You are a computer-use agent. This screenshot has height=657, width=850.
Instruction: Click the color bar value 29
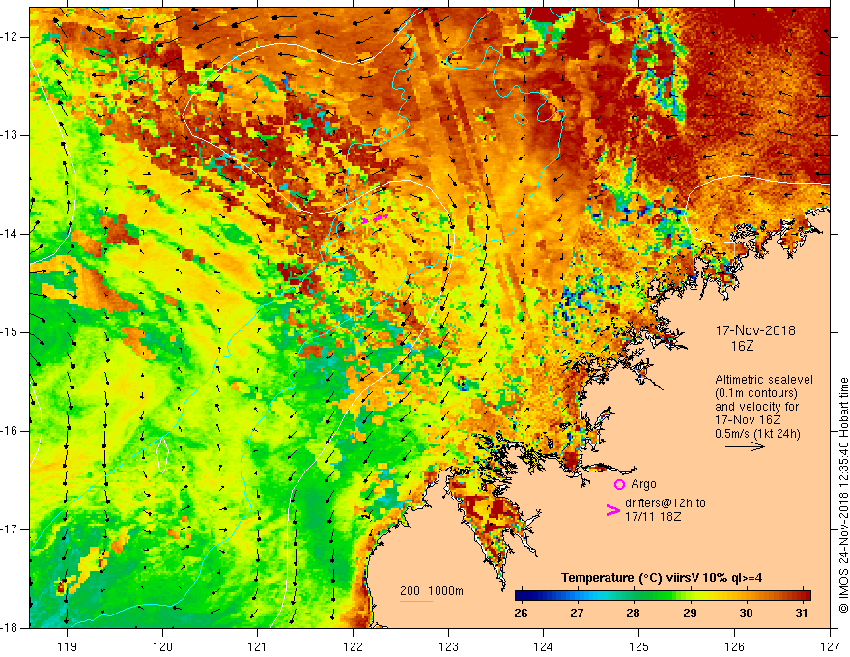tap(690, 614)
